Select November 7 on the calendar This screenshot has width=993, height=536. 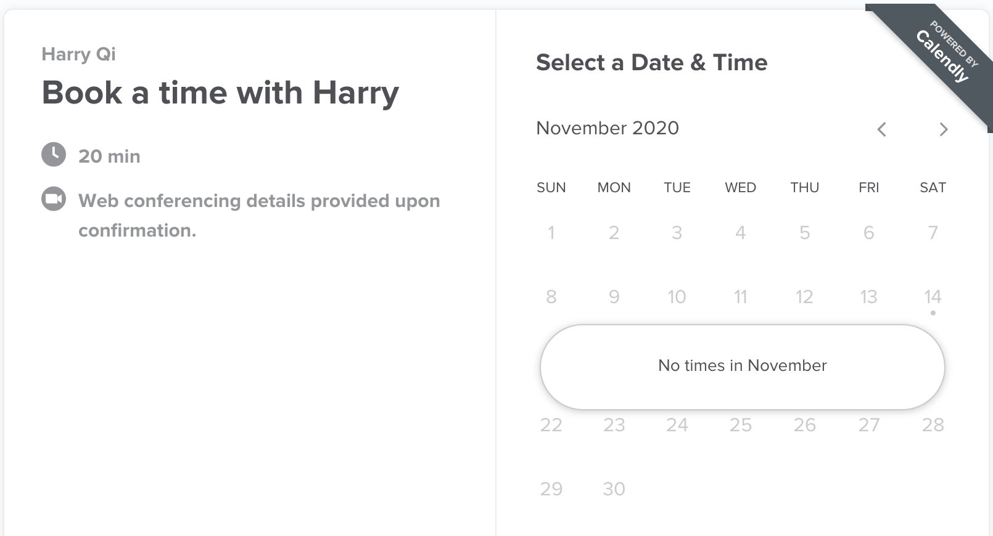click(933, 232)
